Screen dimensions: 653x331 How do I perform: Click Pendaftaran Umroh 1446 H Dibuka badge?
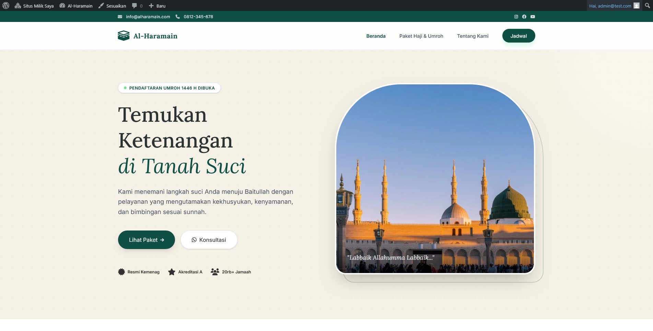pyautogui.click(x=169, y=88)
